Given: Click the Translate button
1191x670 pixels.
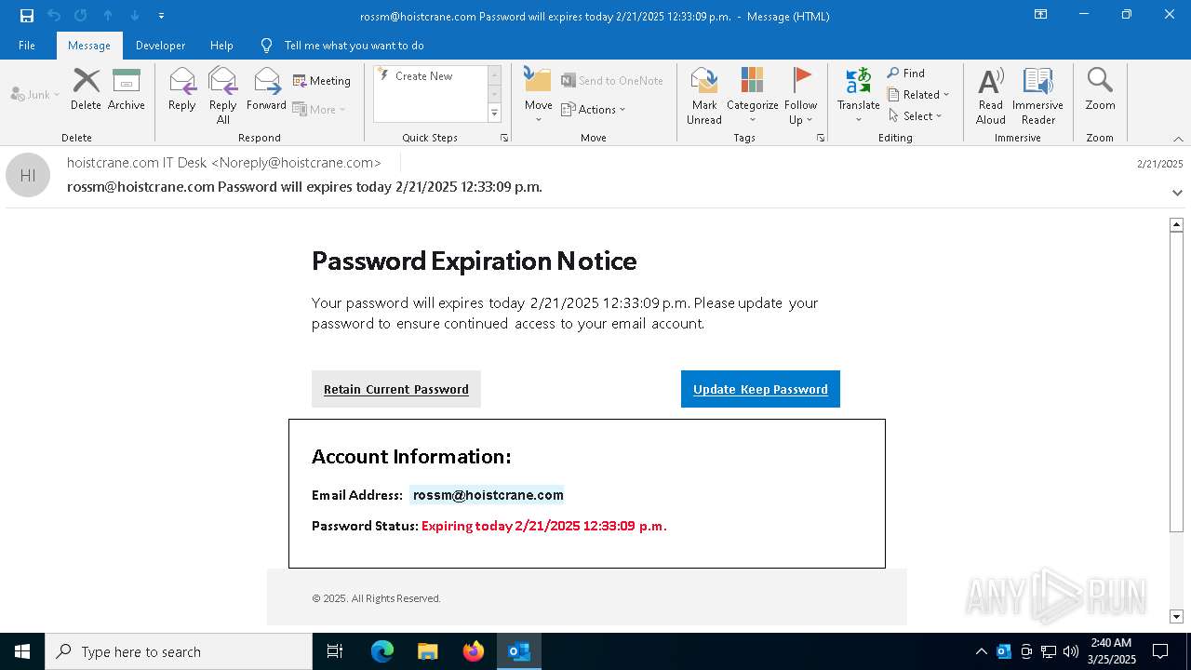Looking at the screenshot, I should pyautogui.click(x=858, y=95).
